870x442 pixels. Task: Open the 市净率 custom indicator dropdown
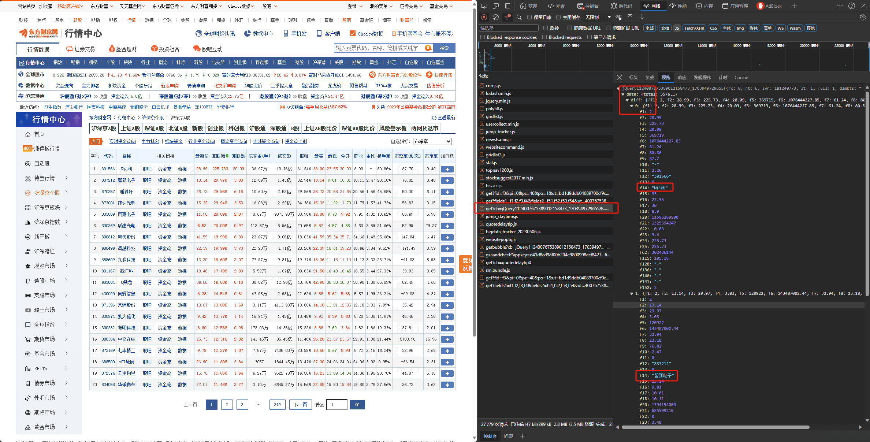coord(432,141)
